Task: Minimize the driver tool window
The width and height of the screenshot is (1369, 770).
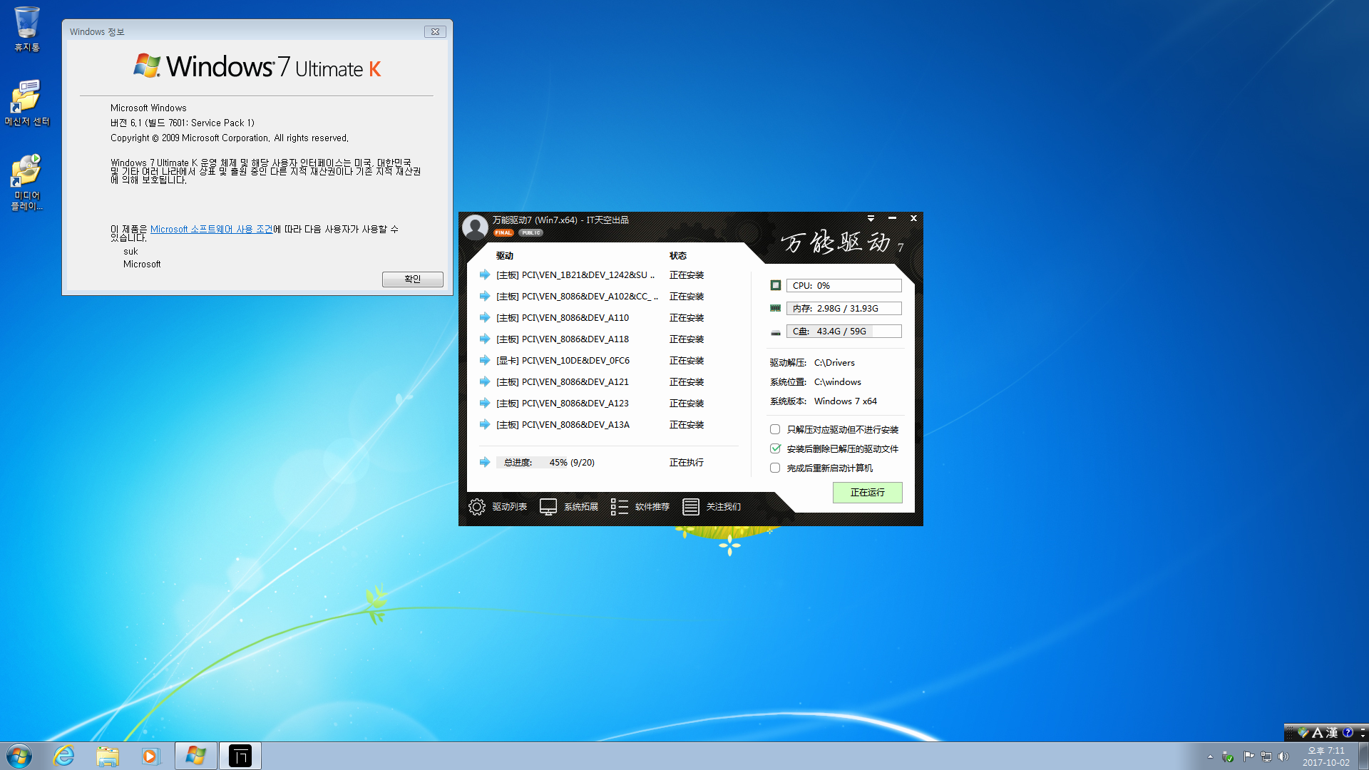Action: click(892, 219)
